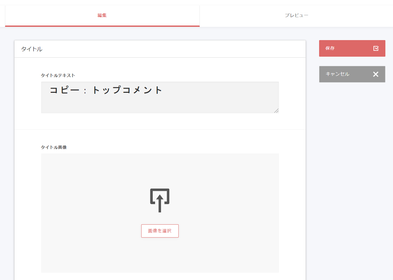Click the X icon on キャンセル
The width and height of the screenshot is (393, 280).
pyautogui.click(x=375, y=74)
